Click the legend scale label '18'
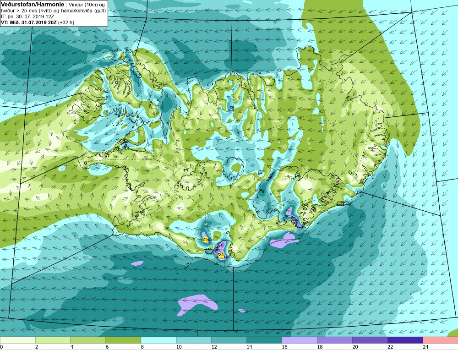The image size is (458, 350). (x=320, y=347)
